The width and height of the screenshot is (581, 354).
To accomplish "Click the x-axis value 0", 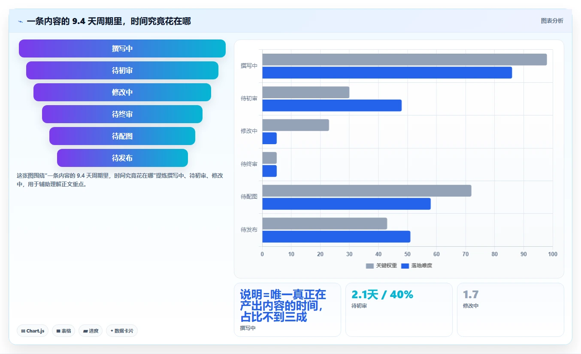I will tap(262, 254).
